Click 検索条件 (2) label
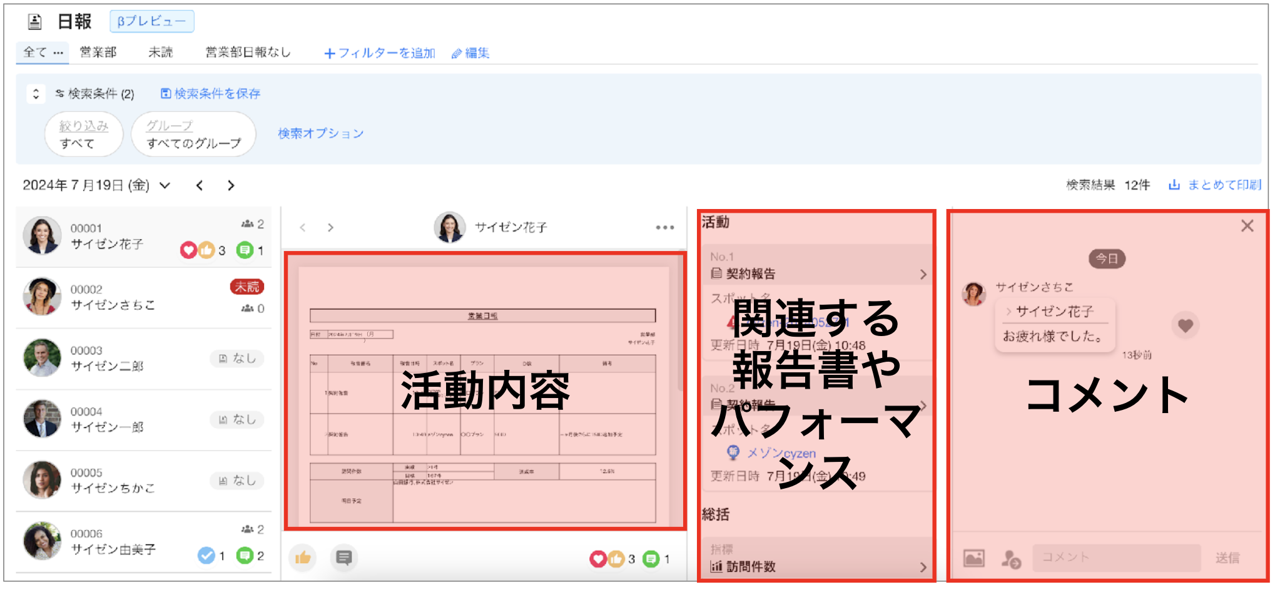The image size is (1275, 592). point(95,94)
